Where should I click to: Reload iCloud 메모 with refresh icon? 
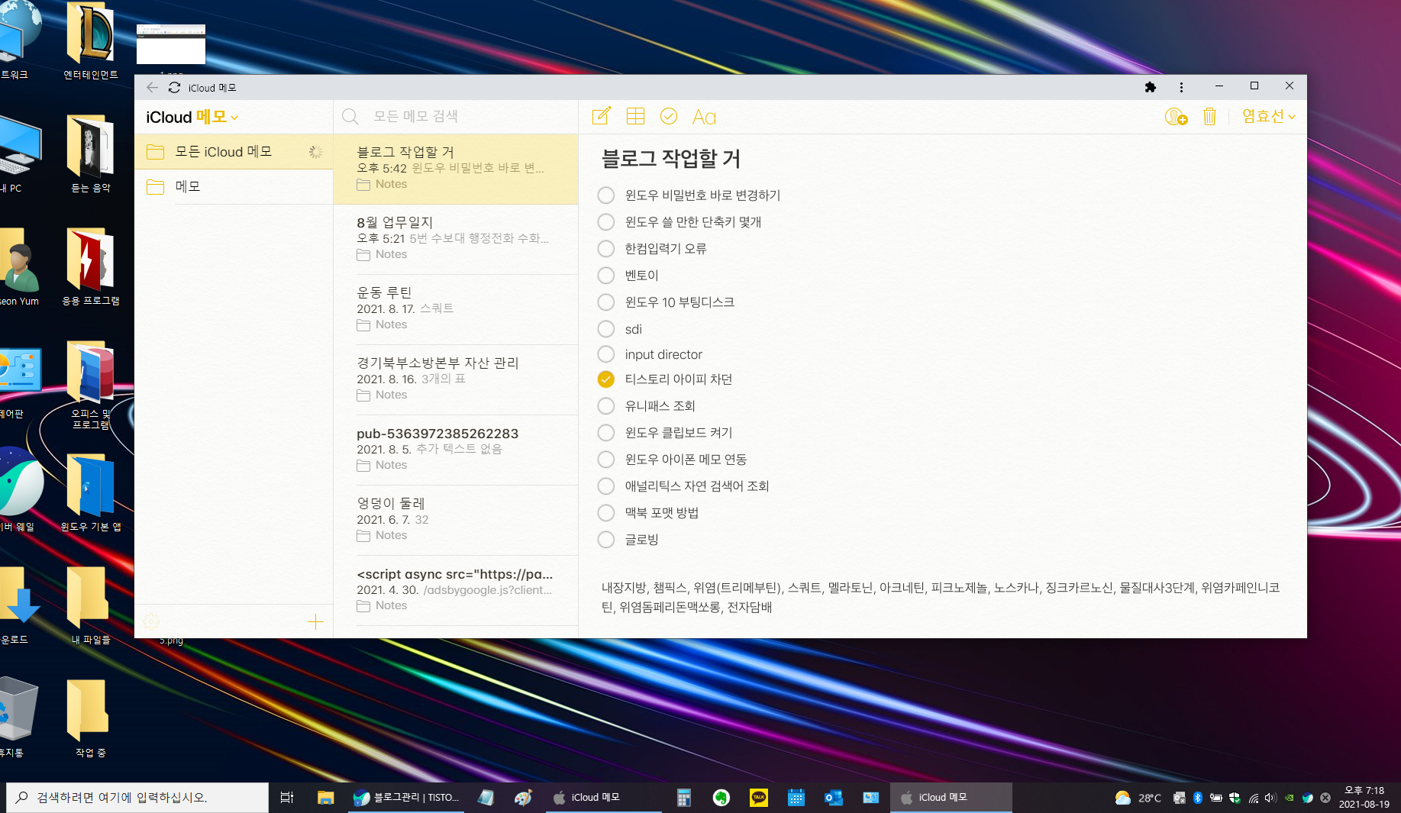point(174,88)
